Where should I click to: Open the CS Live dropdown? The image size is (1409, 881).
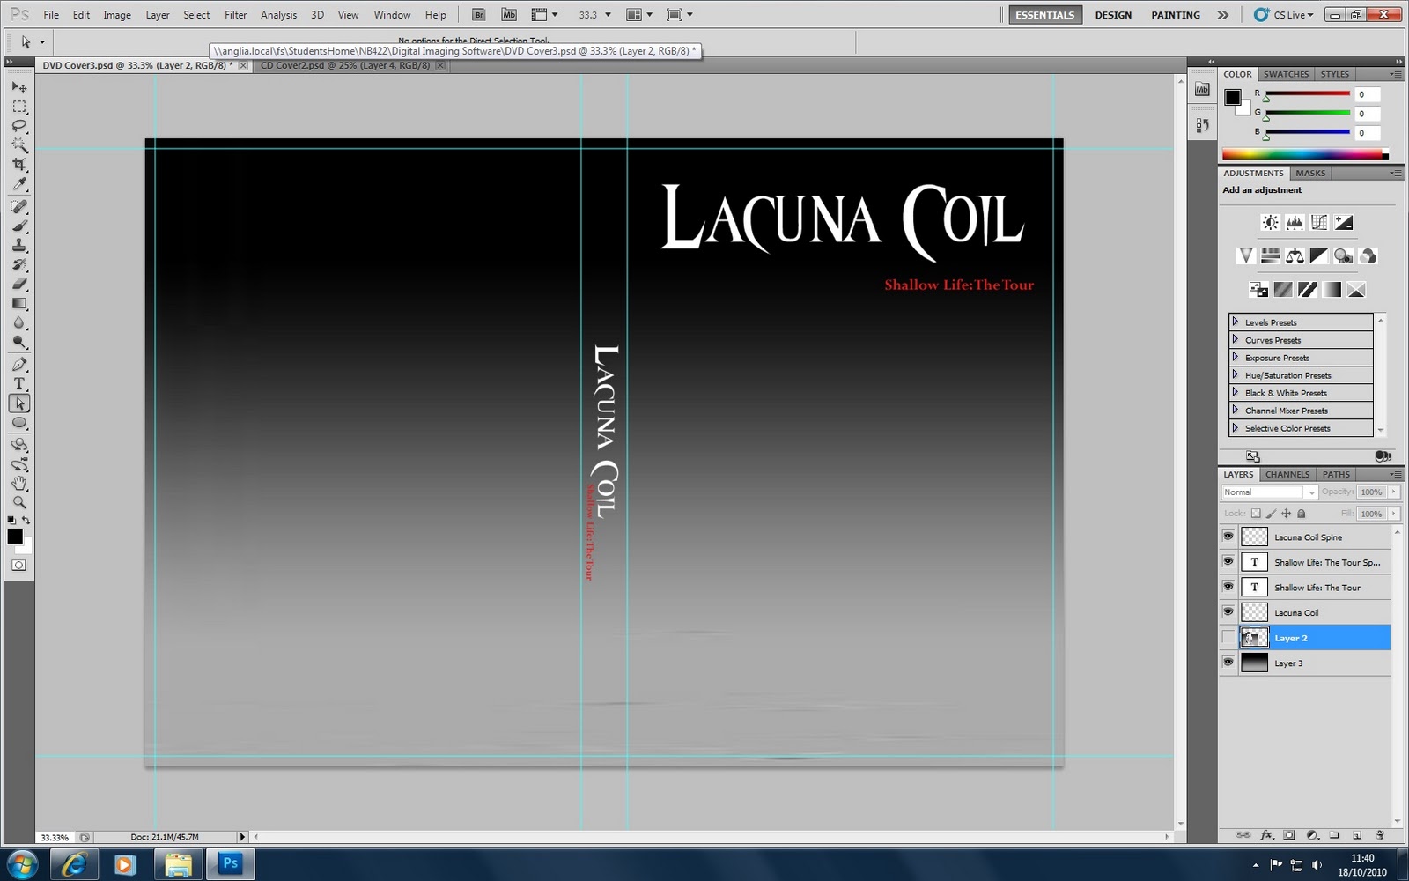[1284, 15]
